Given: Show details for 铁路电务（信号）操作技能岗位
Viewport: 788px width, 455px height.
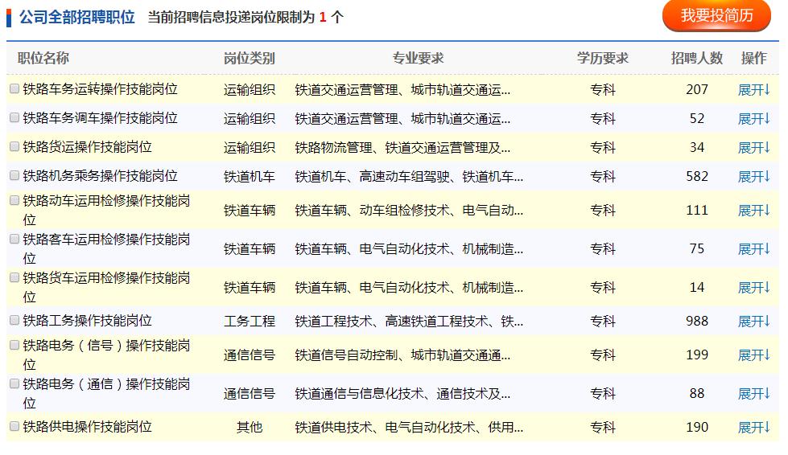Looking at the screenshot, I should click(754, 355).
